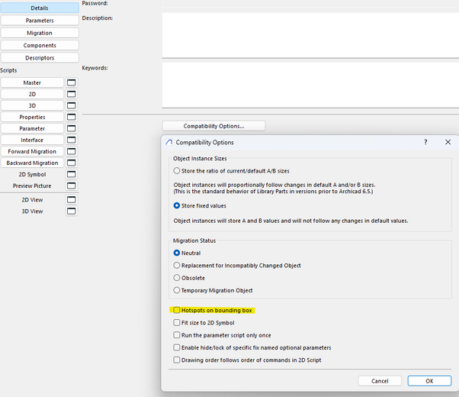The width and height of the screenshot is (459, 397).
Task: Choose Neutral migration status
Action: click(187, 253)
